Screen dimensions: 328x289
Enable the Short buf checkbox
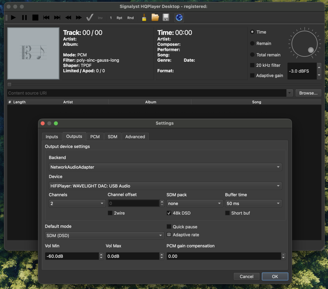[x=227, y=213]
